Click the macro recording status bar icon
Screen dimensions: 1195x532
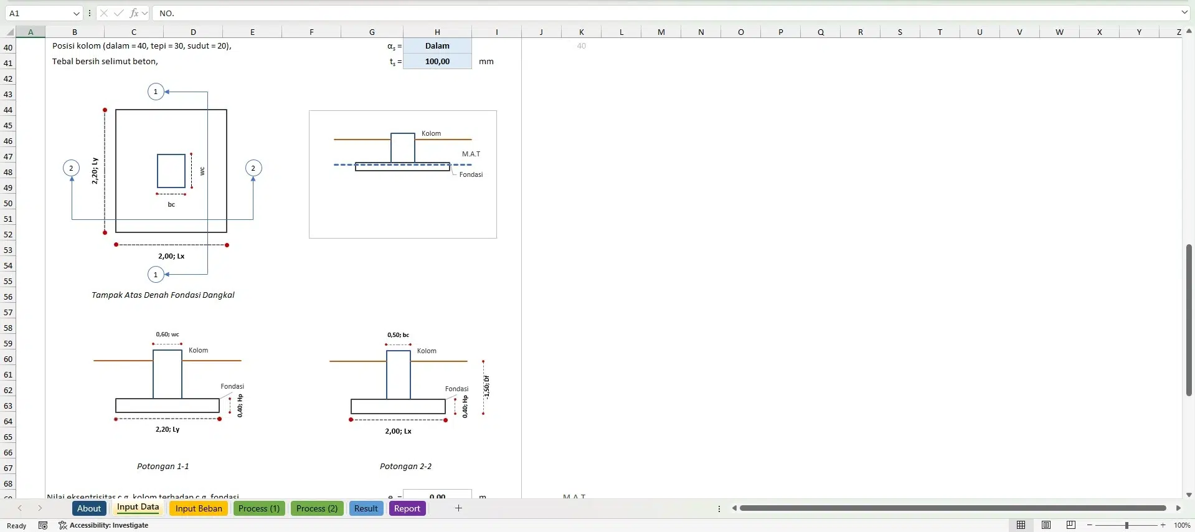[43, 525]
